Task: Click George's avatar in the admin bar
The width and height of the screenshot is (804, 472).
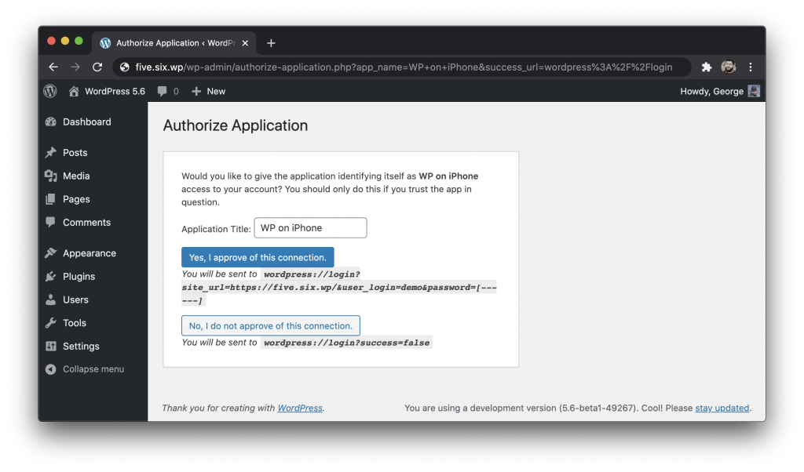Action: [754, 91]
